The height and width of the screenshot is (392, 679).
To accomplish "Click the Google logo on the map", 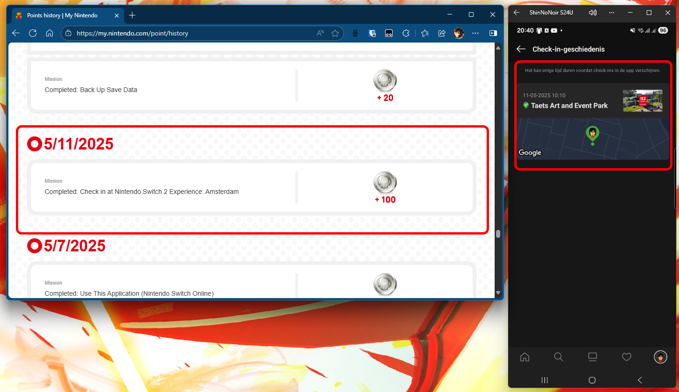I will point(530,153).
